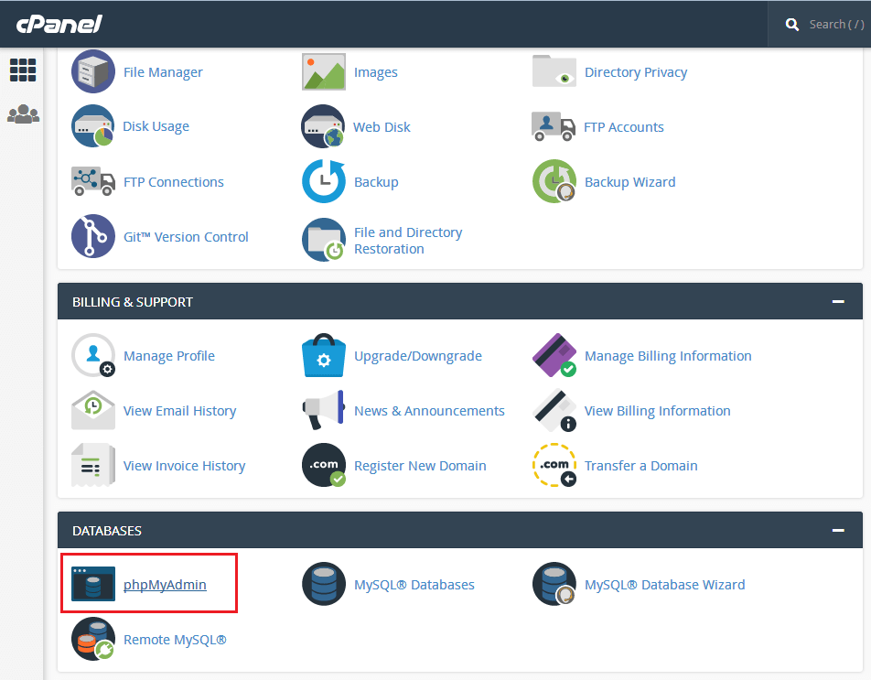Open the MySQL Databases link

pyautogui.click(x=414, y=585)
